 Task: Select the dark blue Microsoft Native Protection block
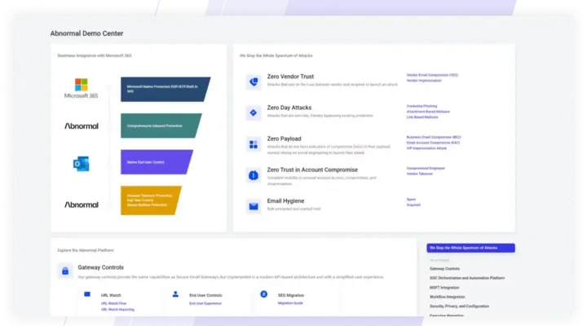[165, 89]
